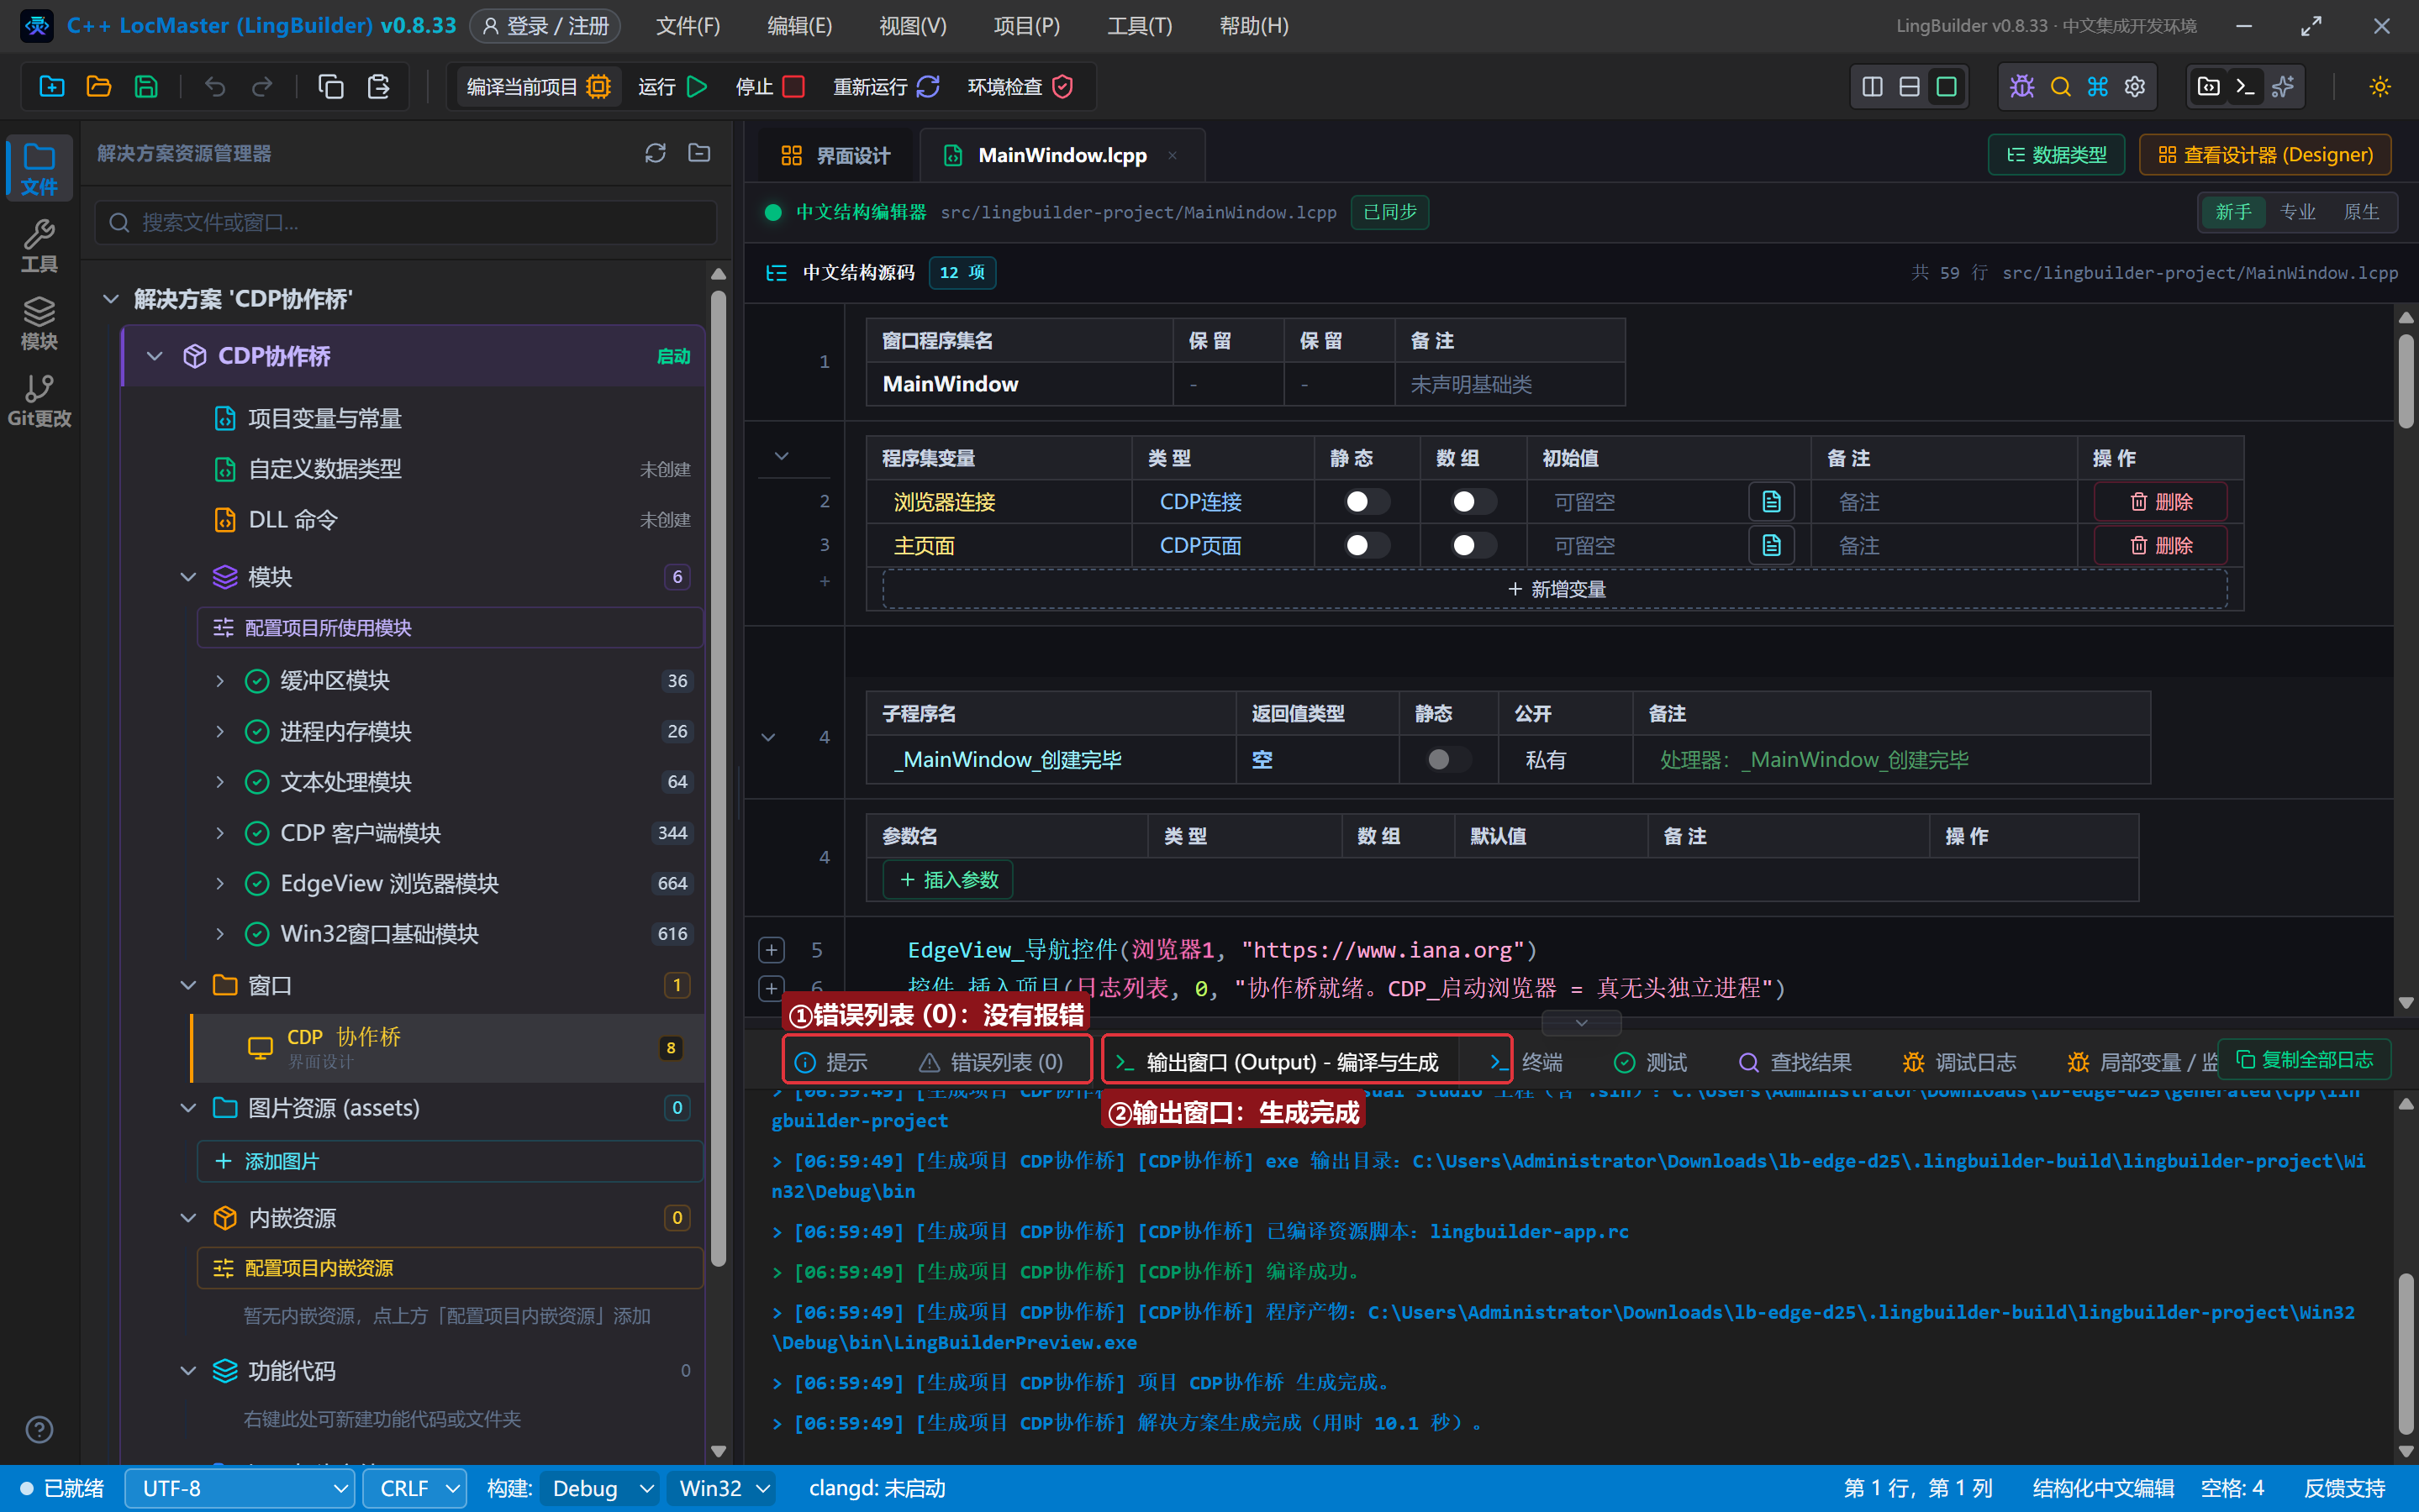Image resolution: width=2419 pixels, height=1512 pixels.
Task: Collapse the 窗口 folder node
Action: tap(188, 985)
